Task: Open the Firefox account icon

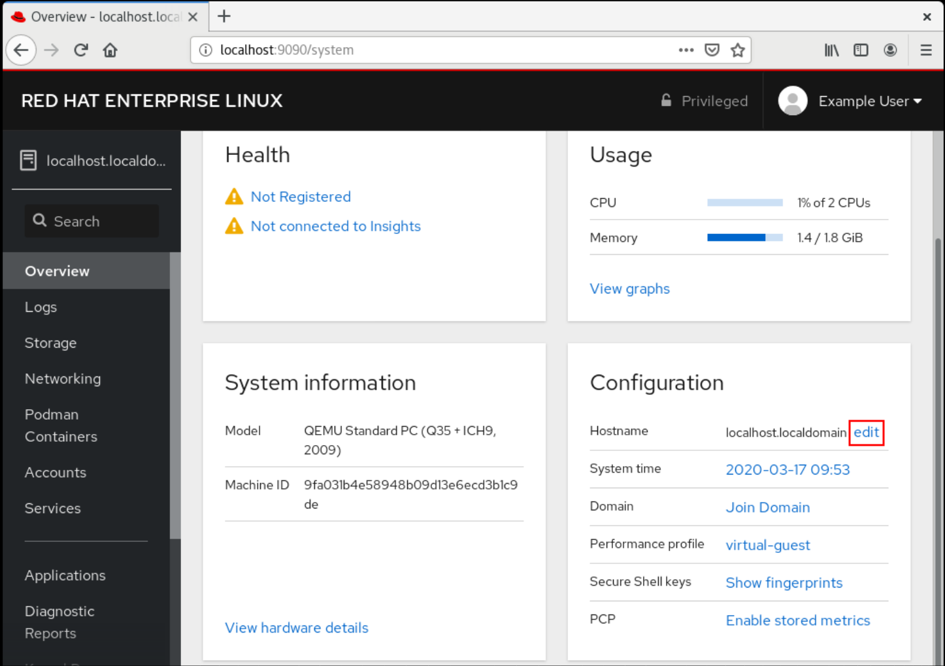Action: pyautogui.click(x=890, y=50)
